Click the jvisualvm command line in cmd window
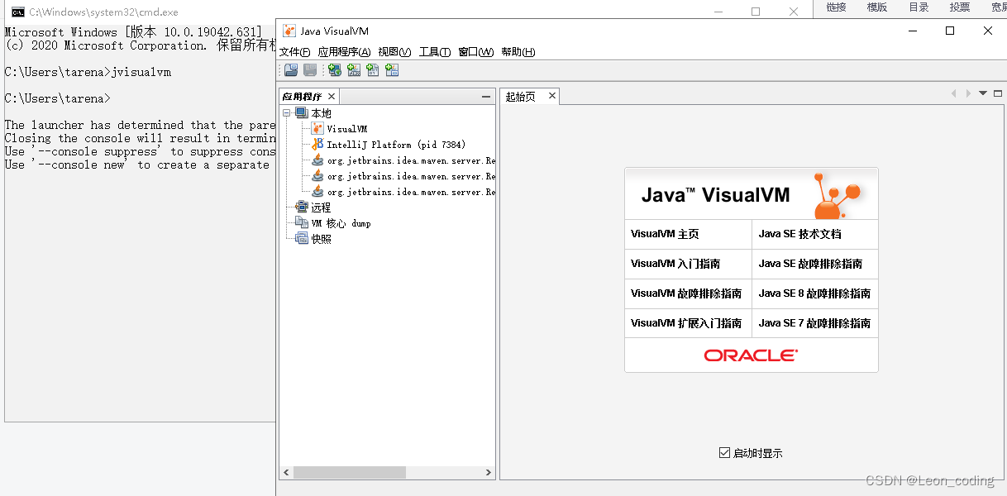Screen dimensions: 1007x496 click(88, 72)
